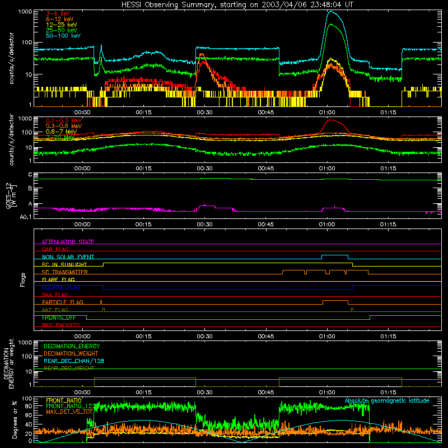Click the green '7-20 MeV' legend label
This screenshot has width=448, height=448.
pyautogui.click(x=60, y=137)
